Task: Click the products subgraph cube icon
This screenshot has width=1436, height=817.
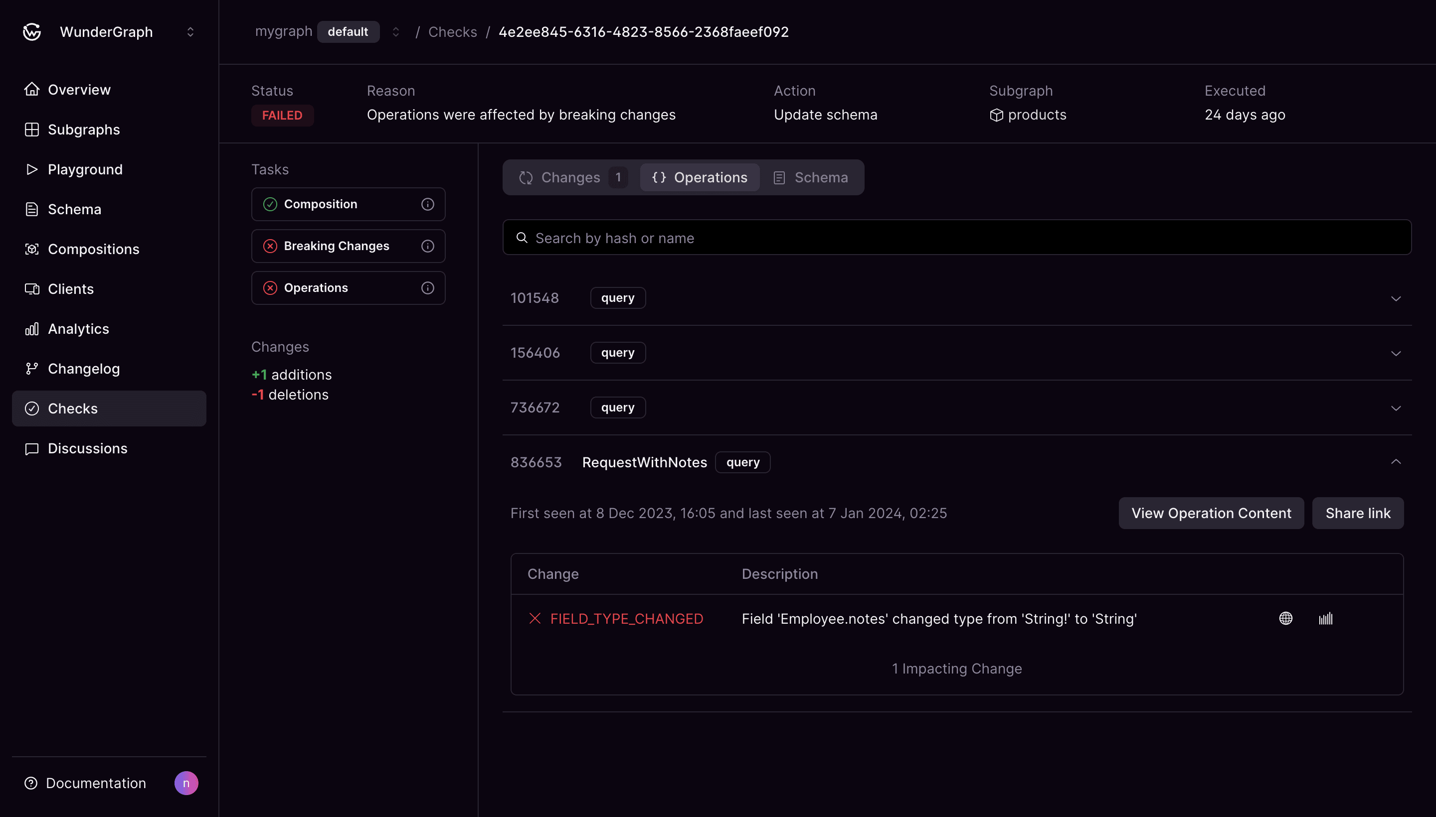Action: click(x=996, y=115)
